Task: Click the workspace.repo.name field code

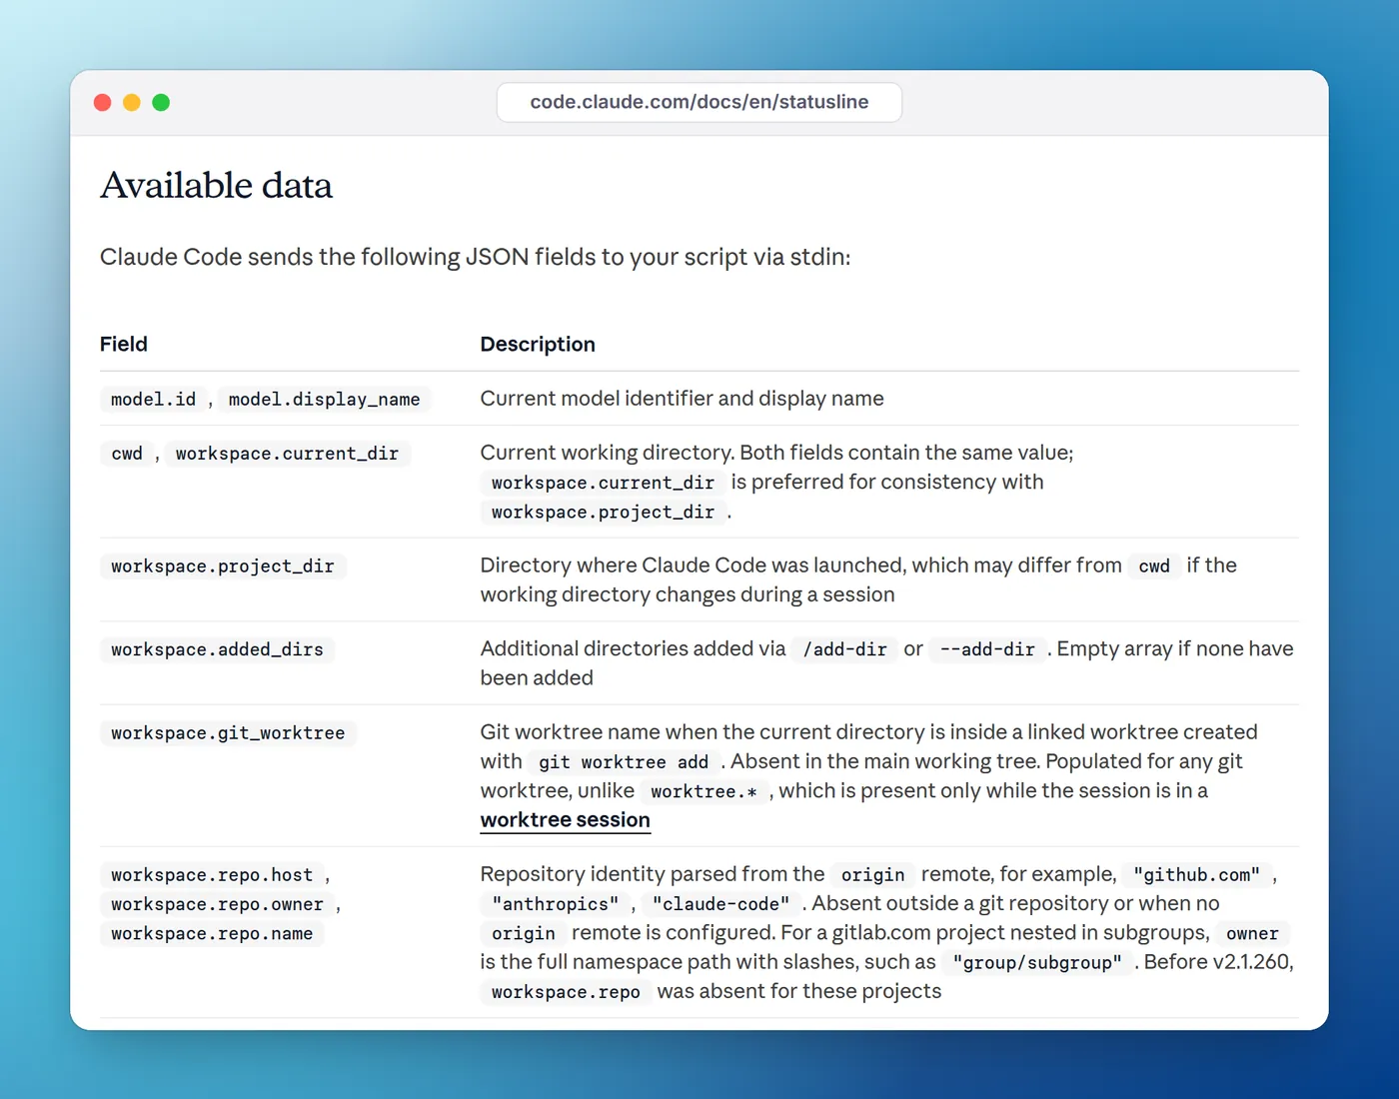Action: 212,933
